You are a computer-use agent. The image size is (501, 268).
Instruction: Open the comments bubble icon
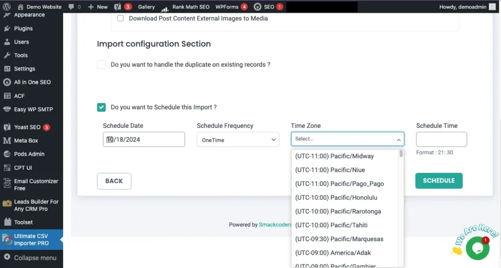click(x=71, y=7)
